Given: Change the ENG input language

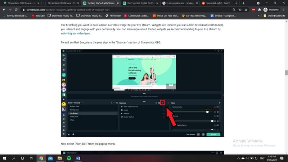Looking at the screenshot, I should coord(262,158).
